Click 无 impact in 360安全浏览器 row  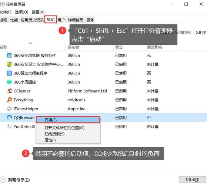point(149,55)
